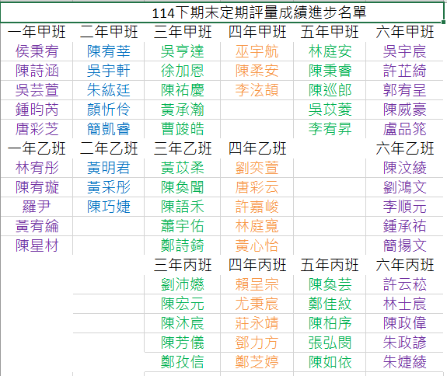Select the cell with 劉鴻文

[404, 187]
